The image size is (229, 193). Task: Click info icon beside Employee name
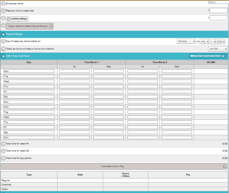(3, 3)
